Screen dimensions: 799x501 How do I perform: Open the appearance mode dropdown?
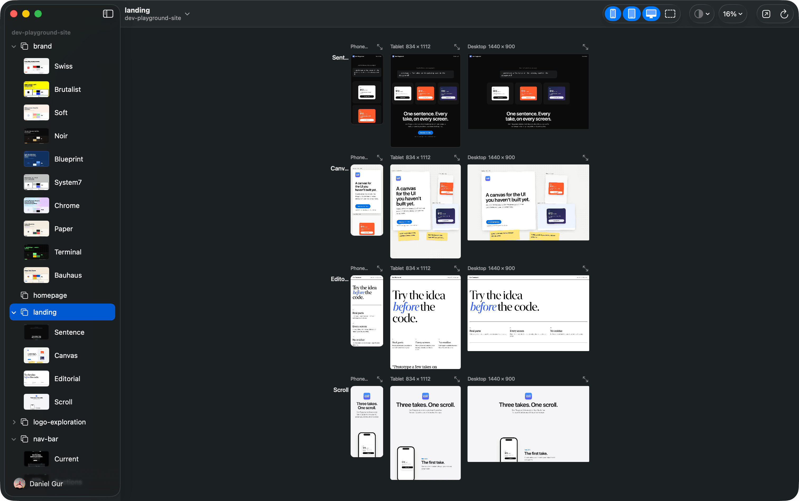(x=702, y=13)
